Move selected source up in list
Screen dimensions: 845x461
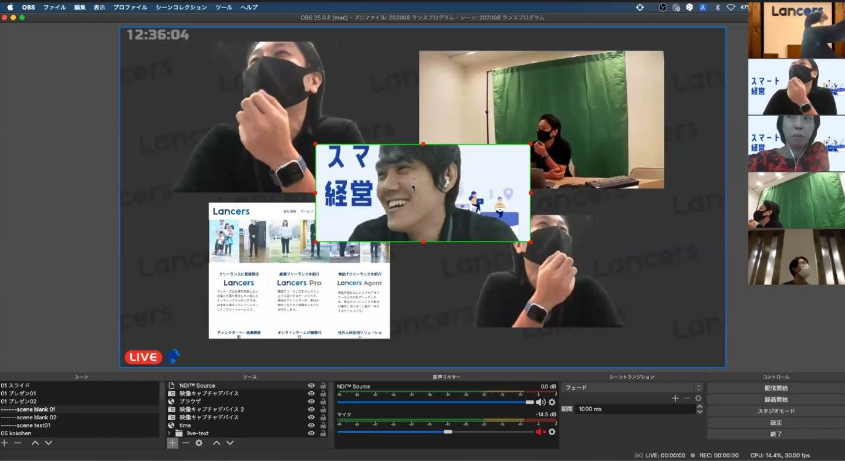point(217,443)
